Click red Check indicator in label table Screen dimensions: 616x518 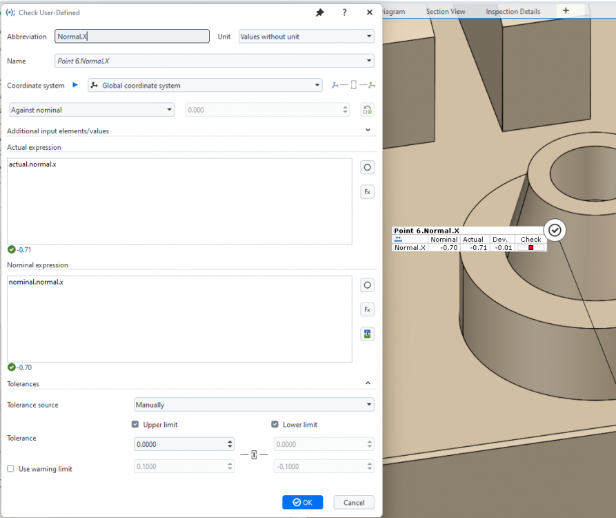click(530, 247)
